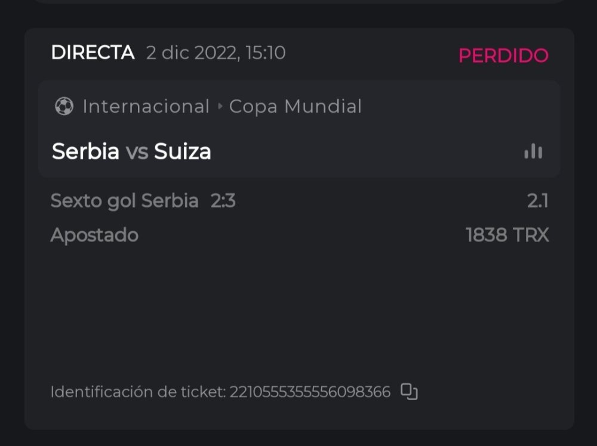The height and width of the screenshot is (446, 597).
Task: Click the breadcrumb arrow after Internacional
Action: coord(220,107)
